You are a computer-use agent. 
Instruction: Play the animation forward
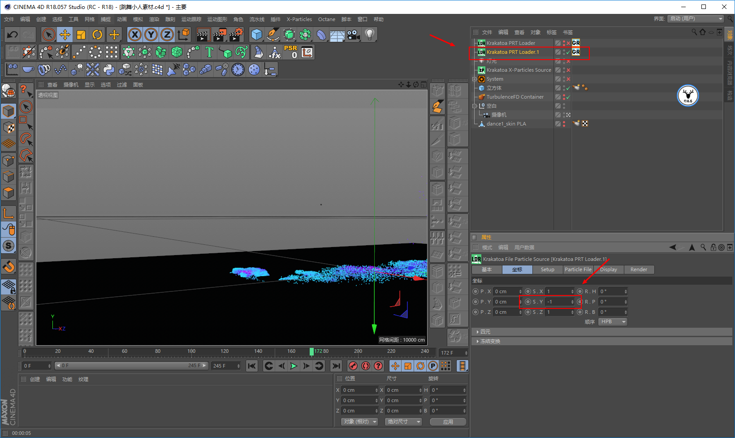[294, 366]
